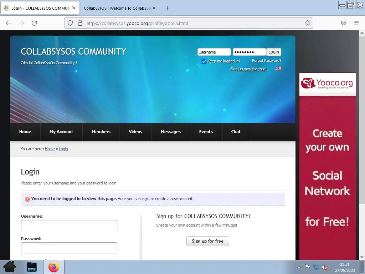Toggle the Keep me logged in checkbox
This screenshot has width=365, height=274.
point(204,61)
